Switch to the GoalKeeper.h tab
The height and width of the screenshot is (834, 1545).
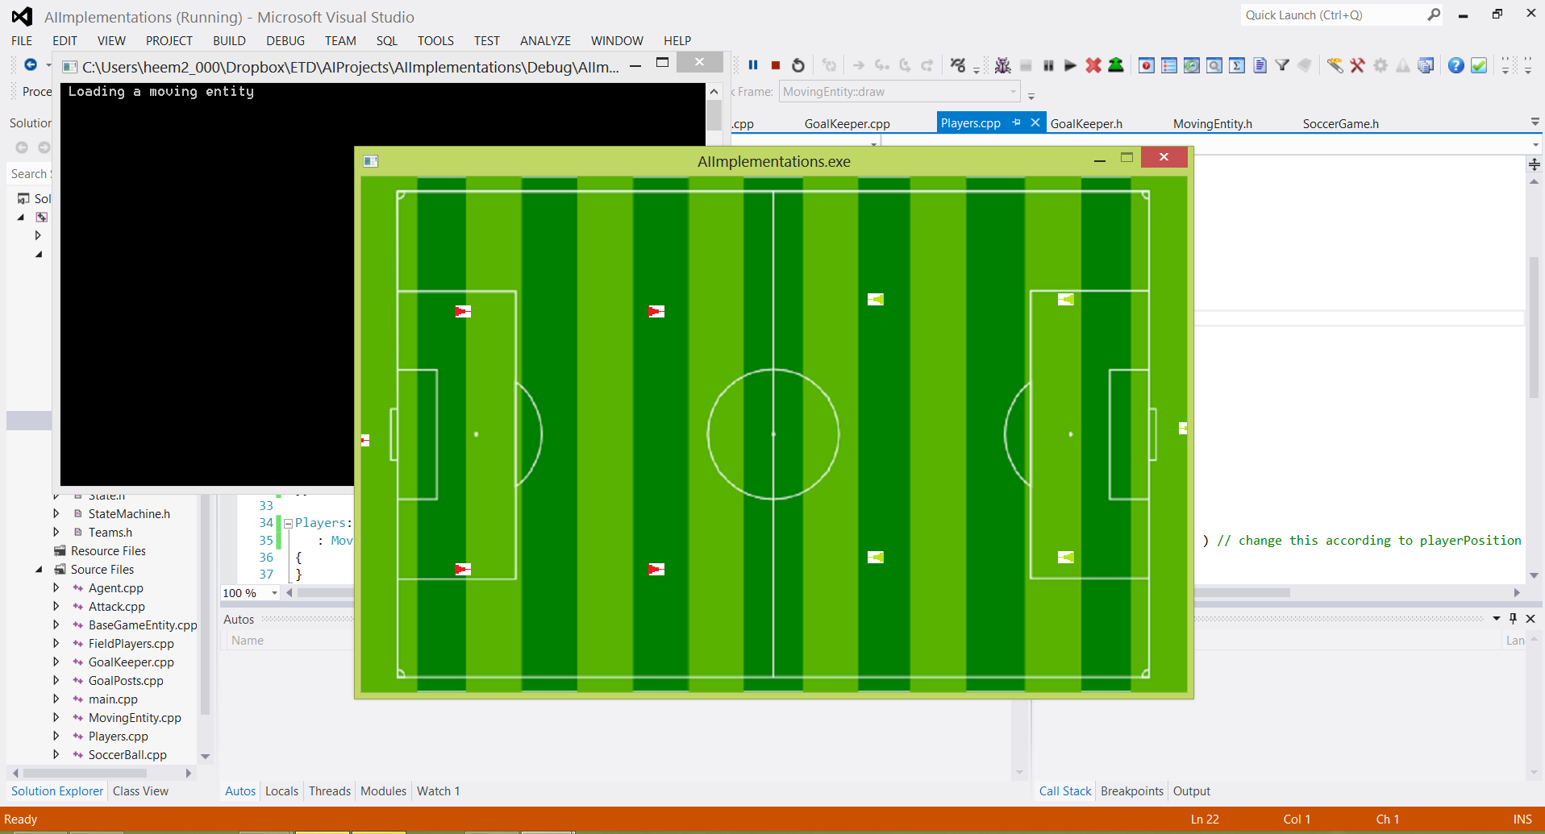[1086, 123]
